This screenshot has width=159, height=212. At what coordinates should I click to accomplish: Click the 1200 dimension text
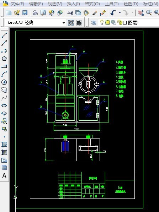tap(77, 130)
